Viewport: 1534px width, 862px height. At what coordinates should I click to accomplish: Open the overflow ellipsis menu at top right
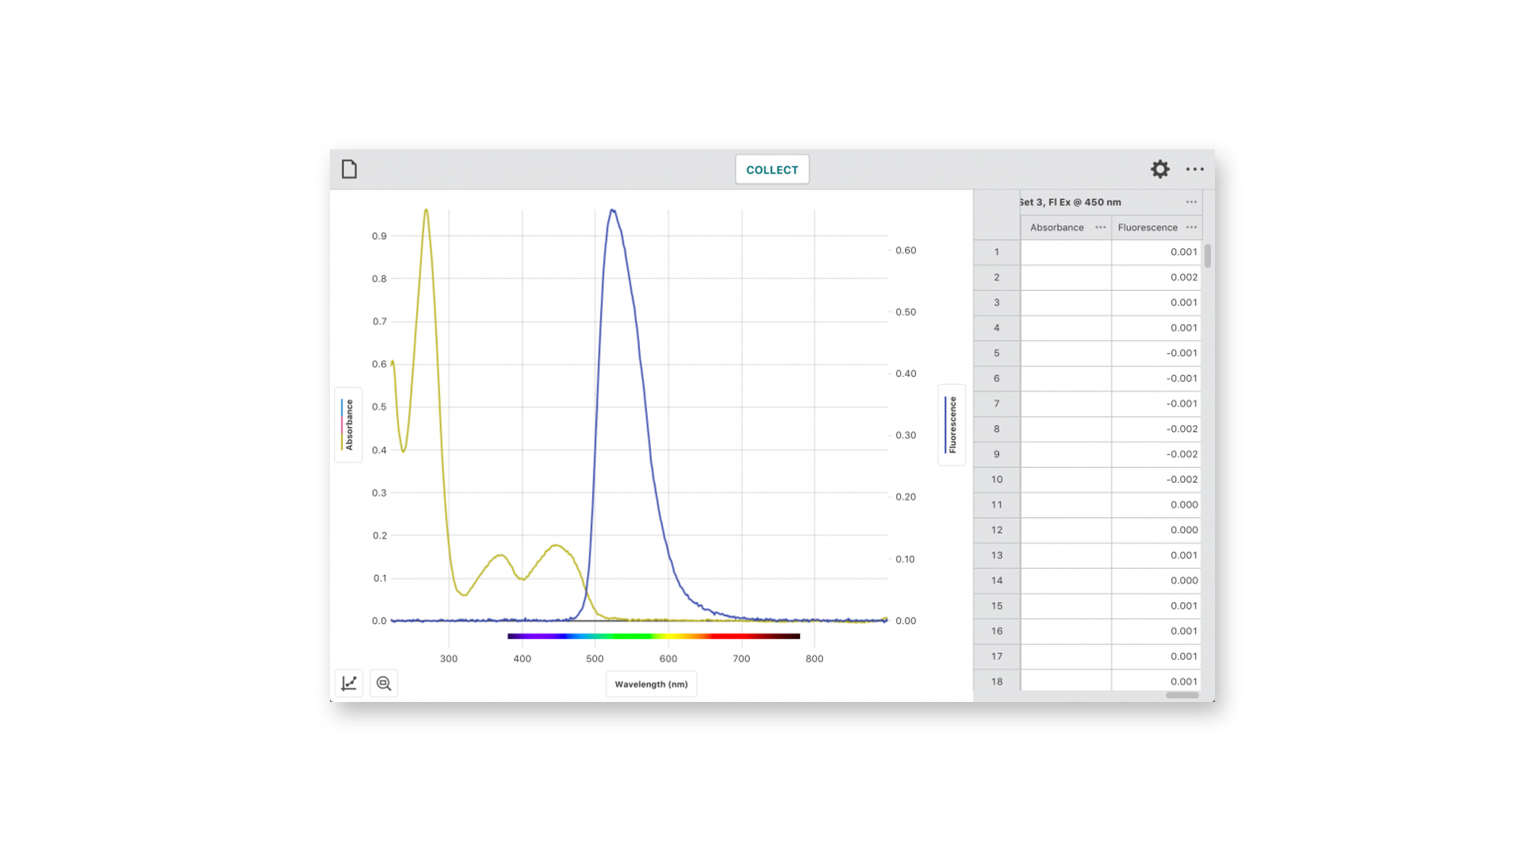pyautogui.click(x=1195, y=170)
